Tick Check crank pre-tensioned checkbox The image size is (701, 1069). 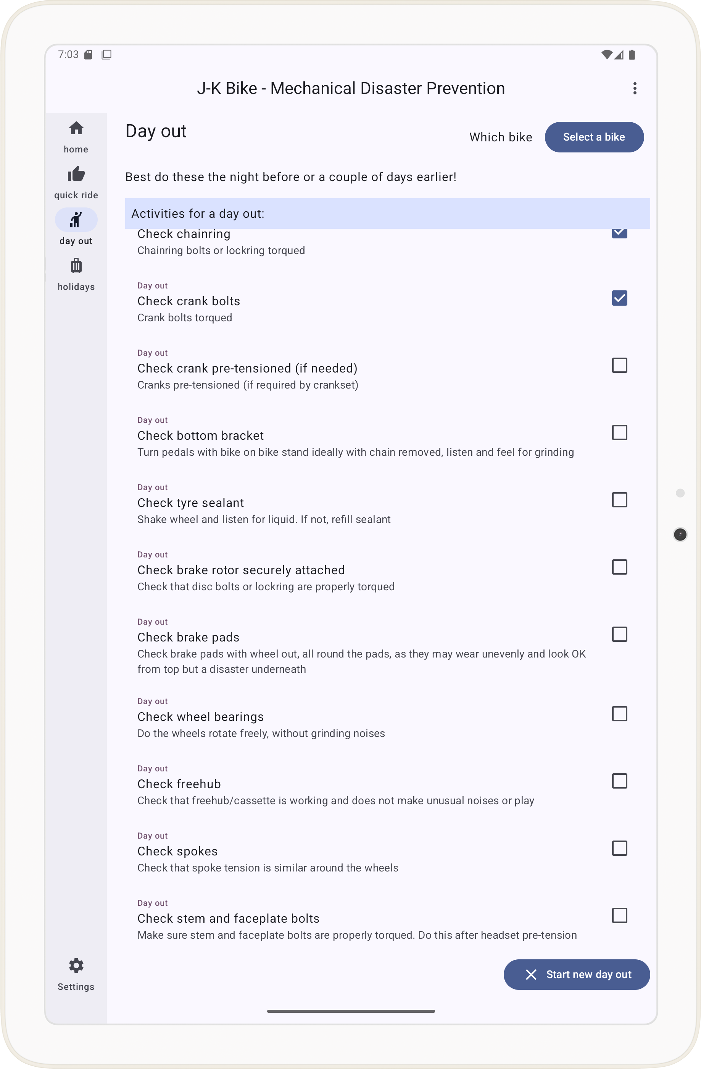[619, 365]
